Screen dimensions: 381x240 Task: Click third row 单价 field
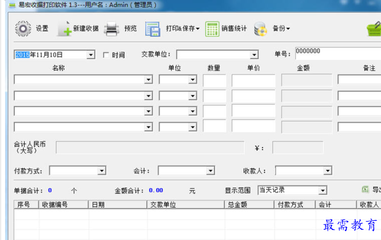(x=254, y=111)
